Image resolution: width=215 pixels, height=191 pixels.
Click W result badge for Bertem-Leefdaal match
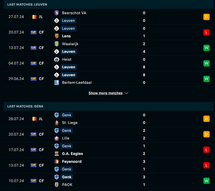tap(206, 79)
